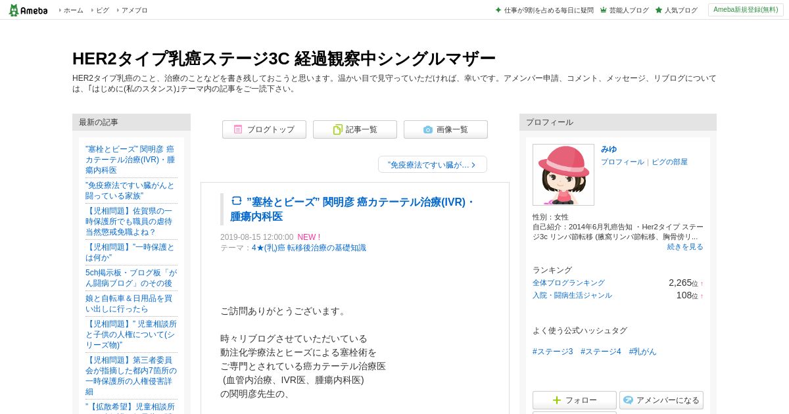Image resolution: width=789 pixels, height=414 pixels.
Task: Go to 記事一覧 tab
Action: [355, 129]
